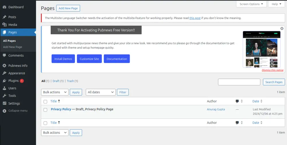Open Comments in the admin menu

(x=16, y=55)
